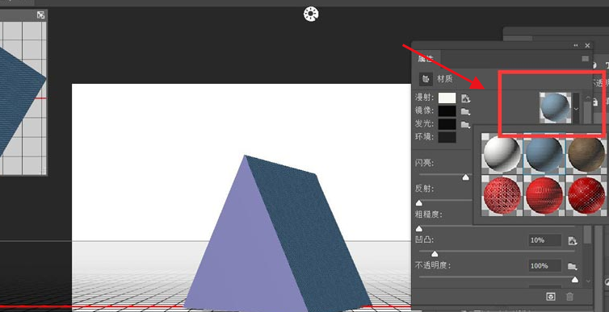This screenshot has height=312, width=609.
Task: Click the 凹凸 10% value field
Action: point(545,240)
